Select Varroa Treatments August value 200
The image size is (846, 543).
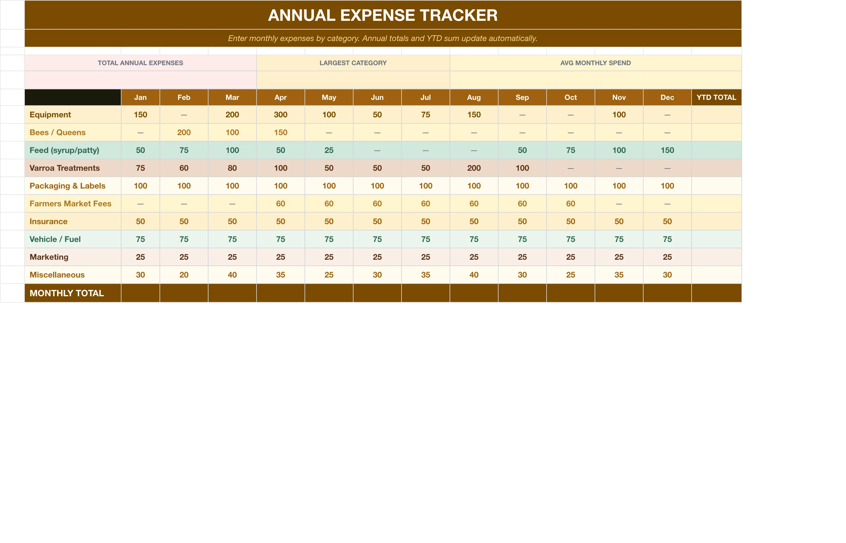click(x=474, y=168)
